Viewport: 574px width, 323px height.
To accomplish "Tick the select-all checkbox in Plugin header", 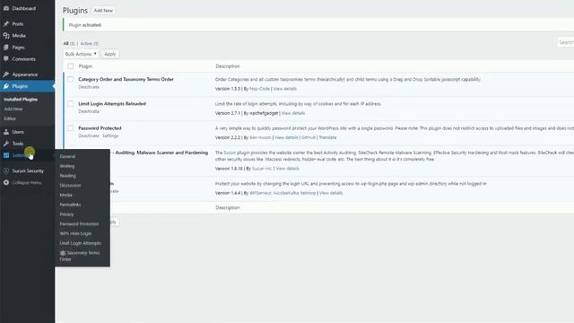I will pyautogui.click(x=70, y=66).
